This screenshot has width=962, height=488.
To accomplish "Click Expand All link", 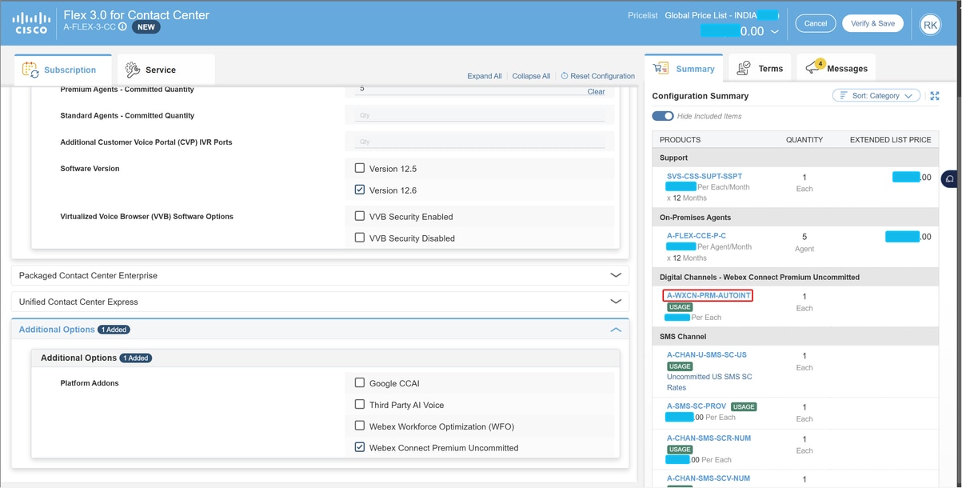I will (485, 76).
